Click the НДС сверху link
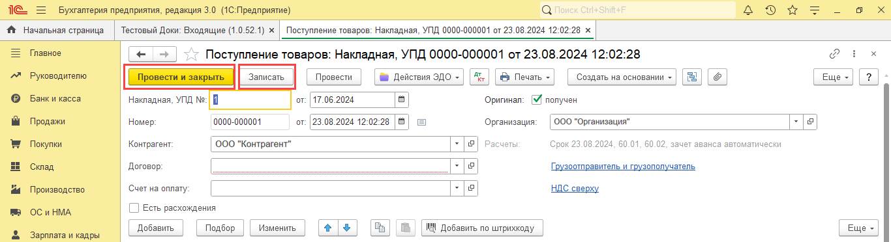 point(575,189)
